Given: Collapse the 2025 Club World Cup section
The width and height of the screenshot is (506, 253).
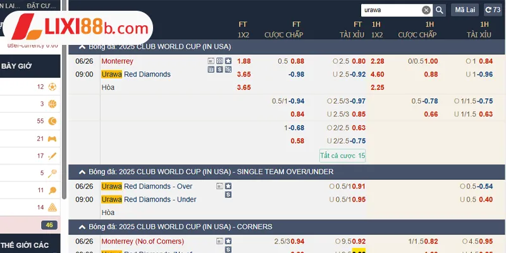Looking at the screenshot, I should tap(82, 47).
